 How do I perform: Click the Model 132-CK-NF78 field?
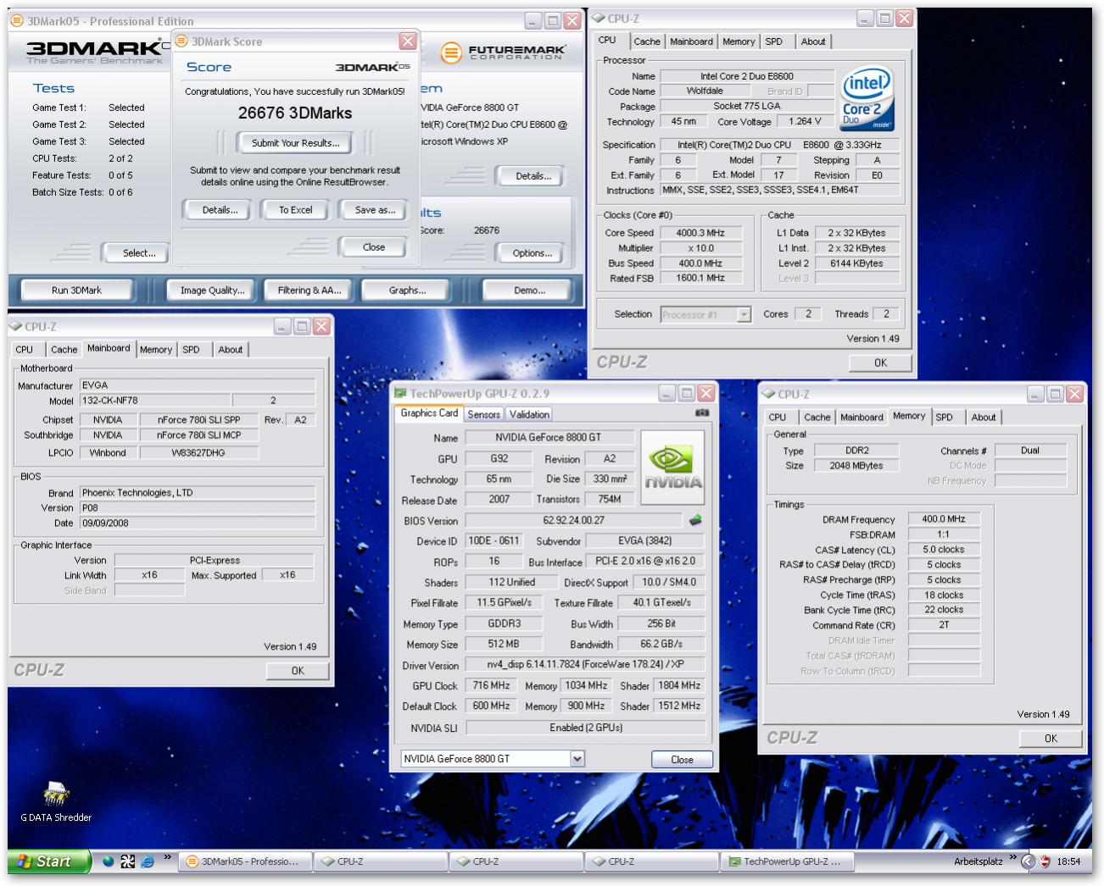154,401
